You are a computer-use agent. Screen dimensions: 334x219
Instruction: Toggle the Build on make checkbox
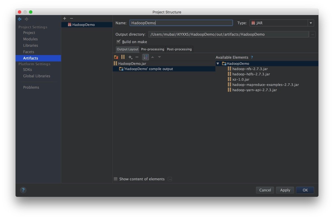pyautogui.click(x=119, y=42)
